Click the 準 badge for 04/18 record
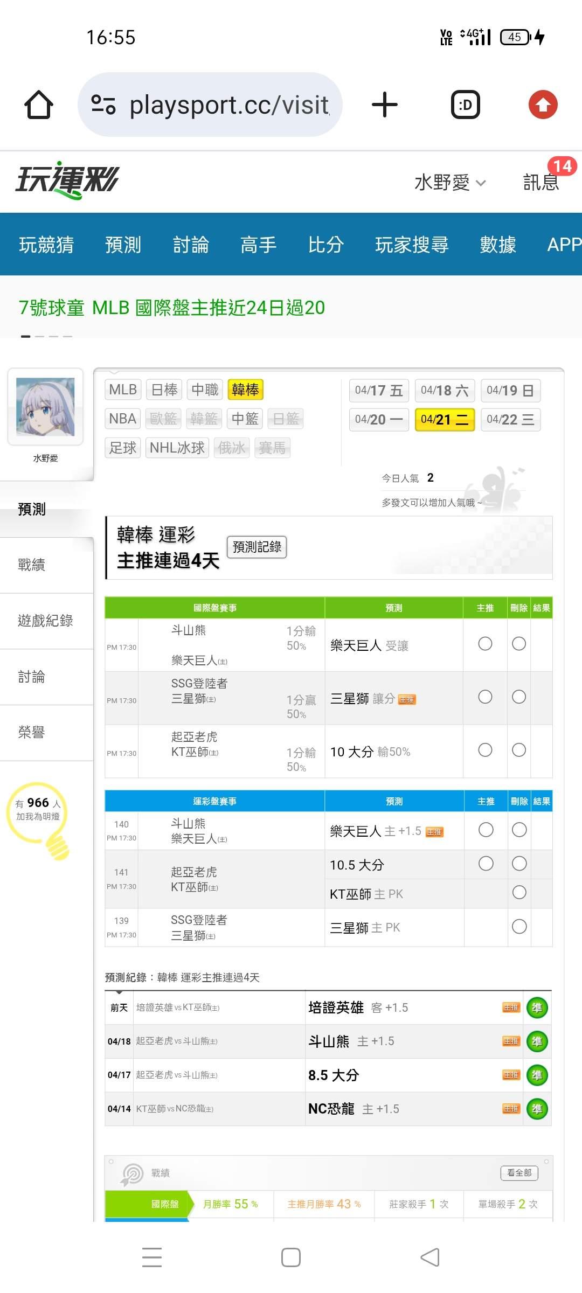This screenshot has height=1293, width=582. 537,1041
